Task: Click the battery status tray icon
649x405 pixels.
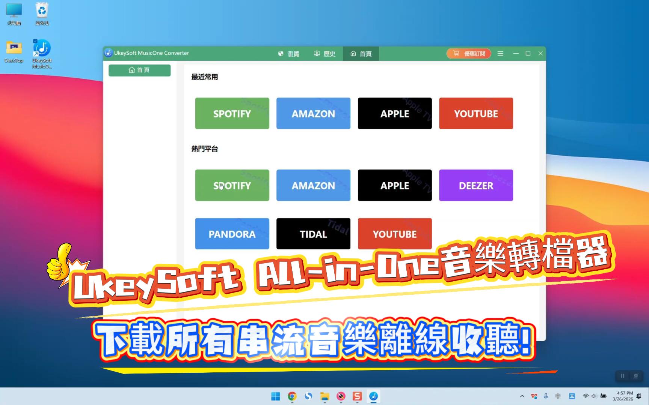Action: click(604, 396)
